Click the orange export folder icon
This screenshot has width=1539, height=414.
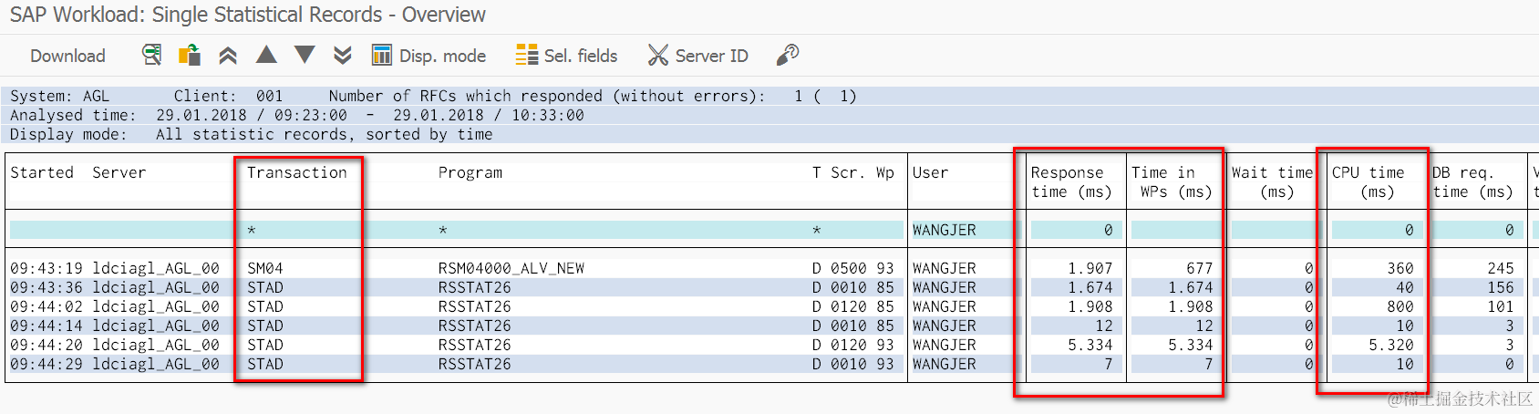[190, 55]
